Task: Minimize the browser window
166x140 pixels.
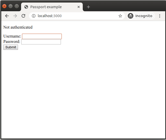Action: [11, 6]
